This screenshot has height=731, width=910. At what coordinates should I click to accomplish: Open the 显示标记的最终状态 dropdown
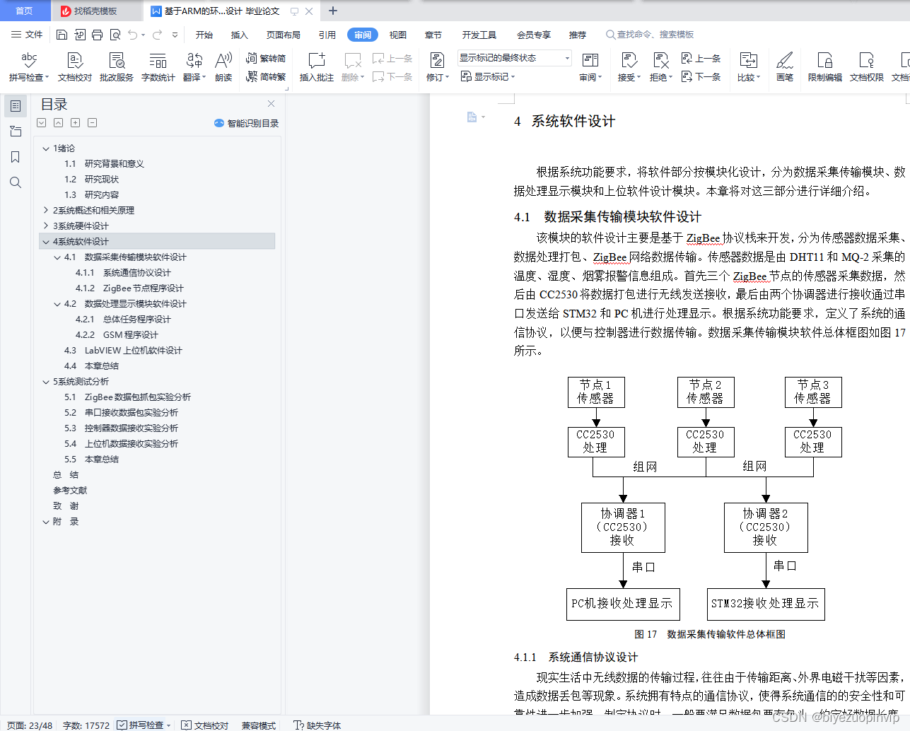(514, 58)
